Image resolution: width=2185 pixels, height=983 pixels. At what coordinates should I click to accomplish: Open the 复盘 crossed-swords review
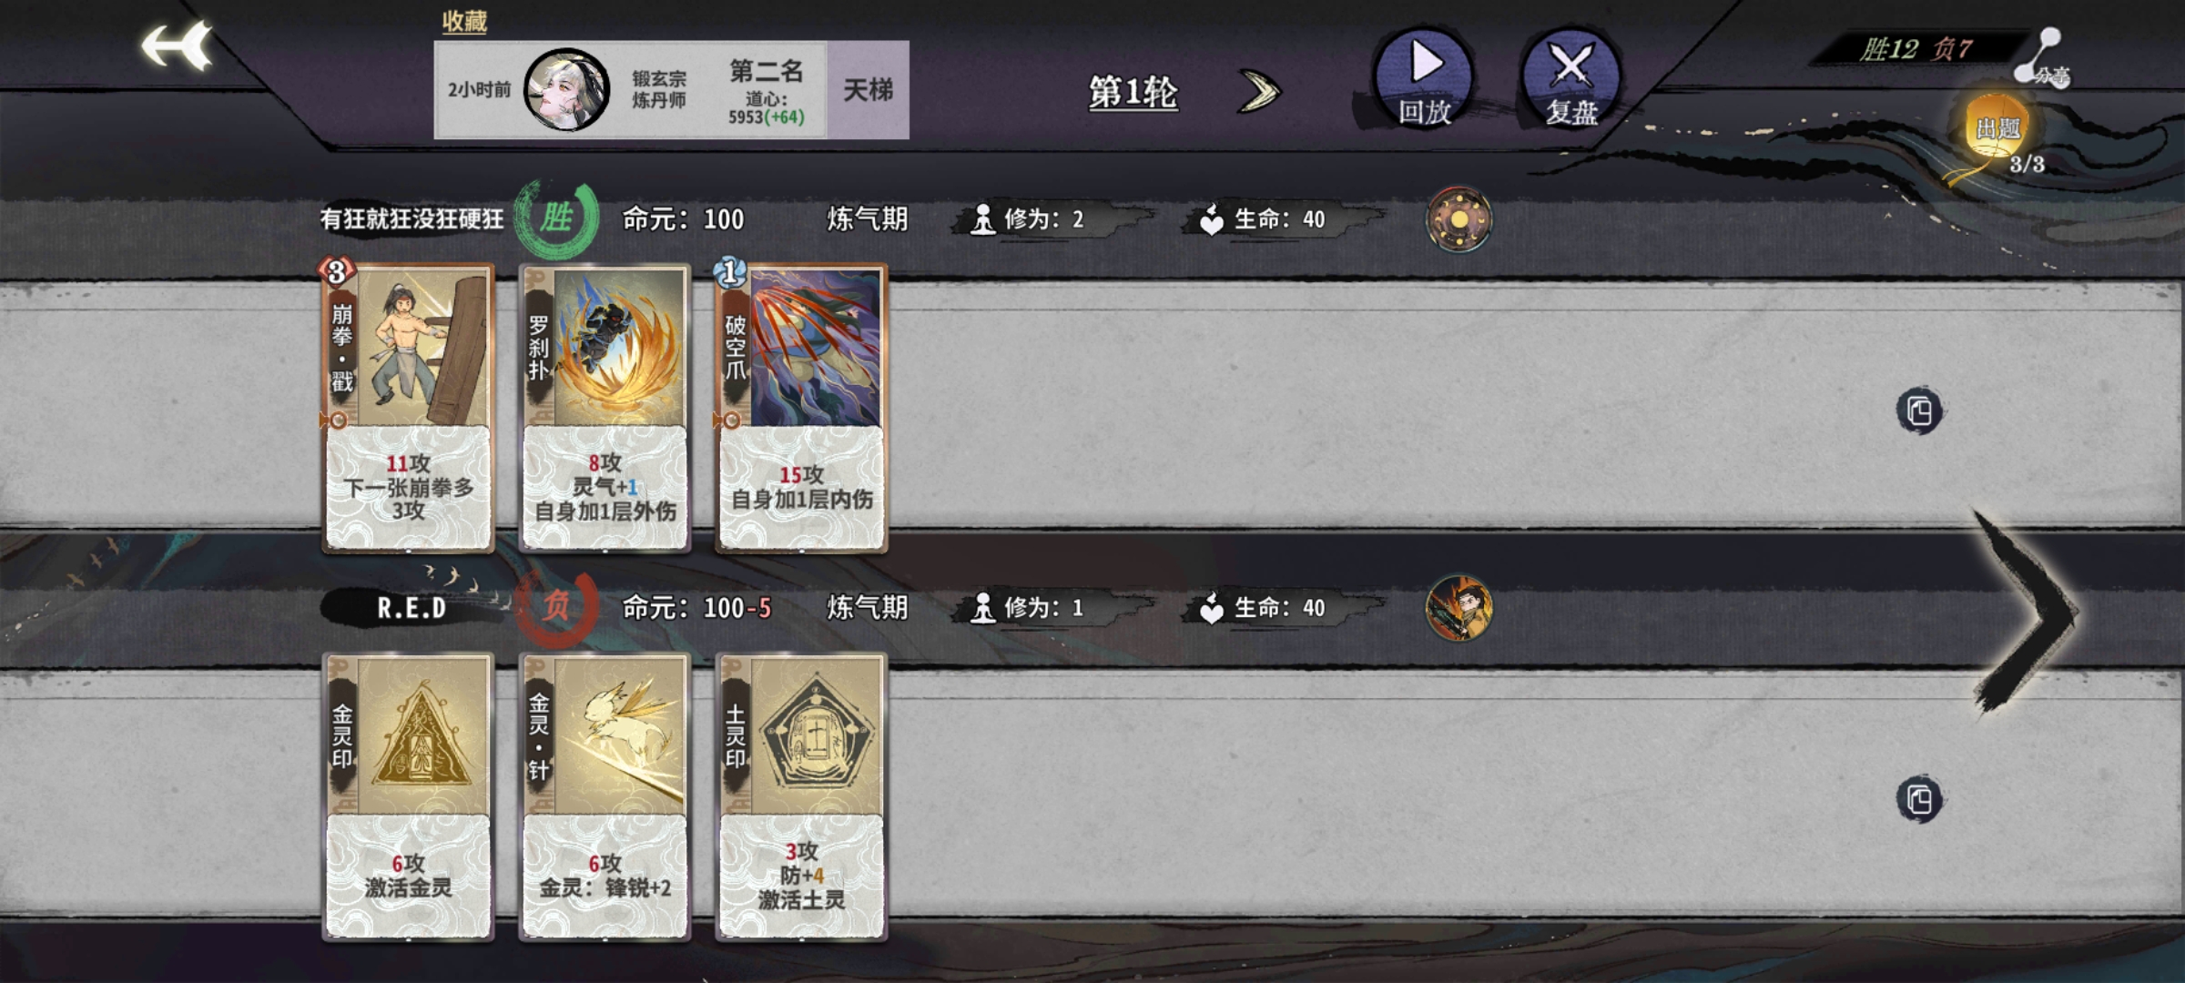[1571, 78]
